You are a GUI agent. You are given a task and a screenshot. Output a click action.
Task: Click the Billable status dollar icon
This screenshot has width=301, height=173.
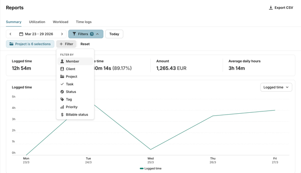click(62, 115)
